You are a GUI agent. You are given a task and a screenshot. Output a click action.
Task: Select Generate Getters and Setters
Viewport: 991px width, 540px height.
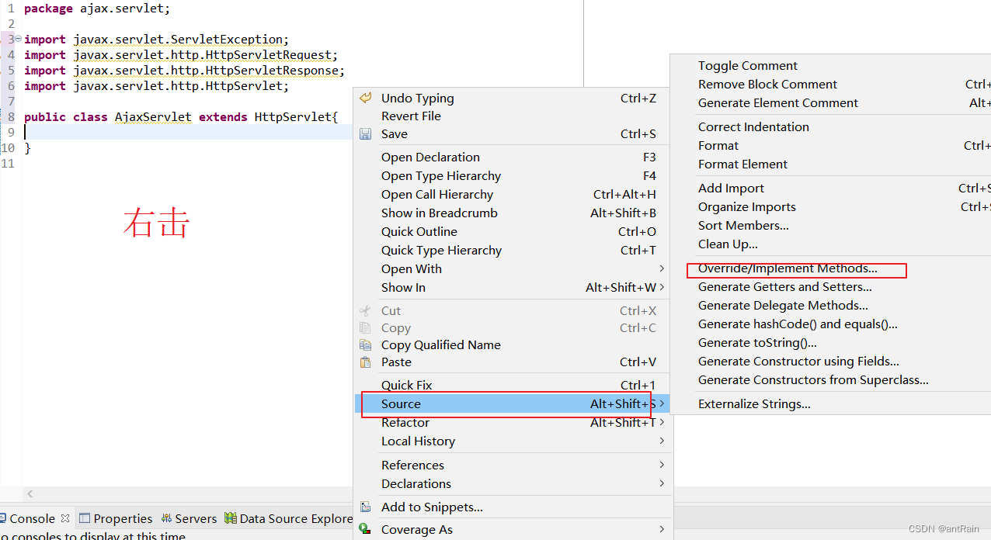784,287
